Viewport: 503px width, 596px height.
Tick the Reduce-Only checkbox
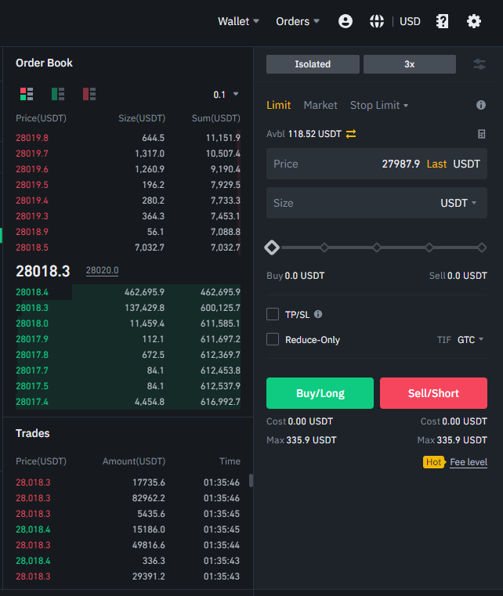point(273,339)
